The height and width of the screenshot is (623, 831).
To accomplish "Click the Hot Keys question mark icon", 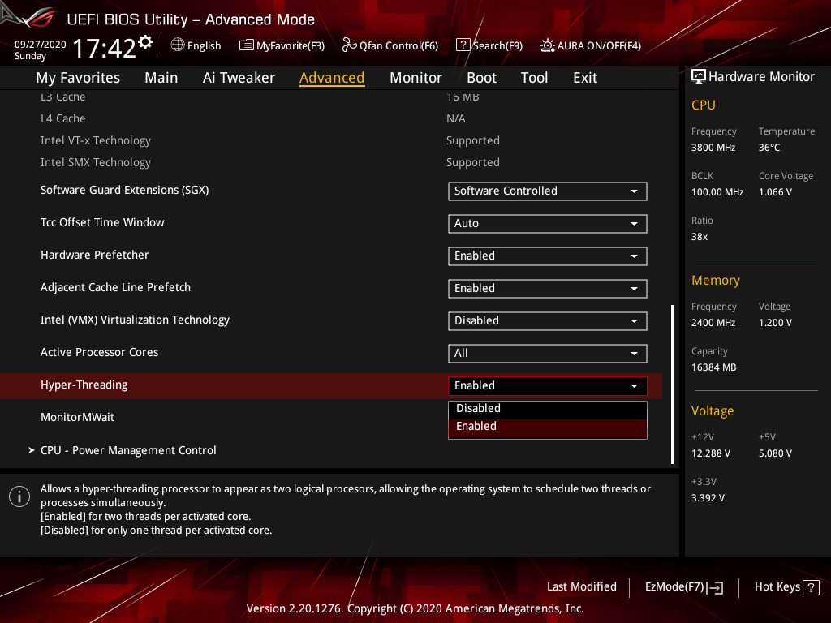I will coord(811,587).
